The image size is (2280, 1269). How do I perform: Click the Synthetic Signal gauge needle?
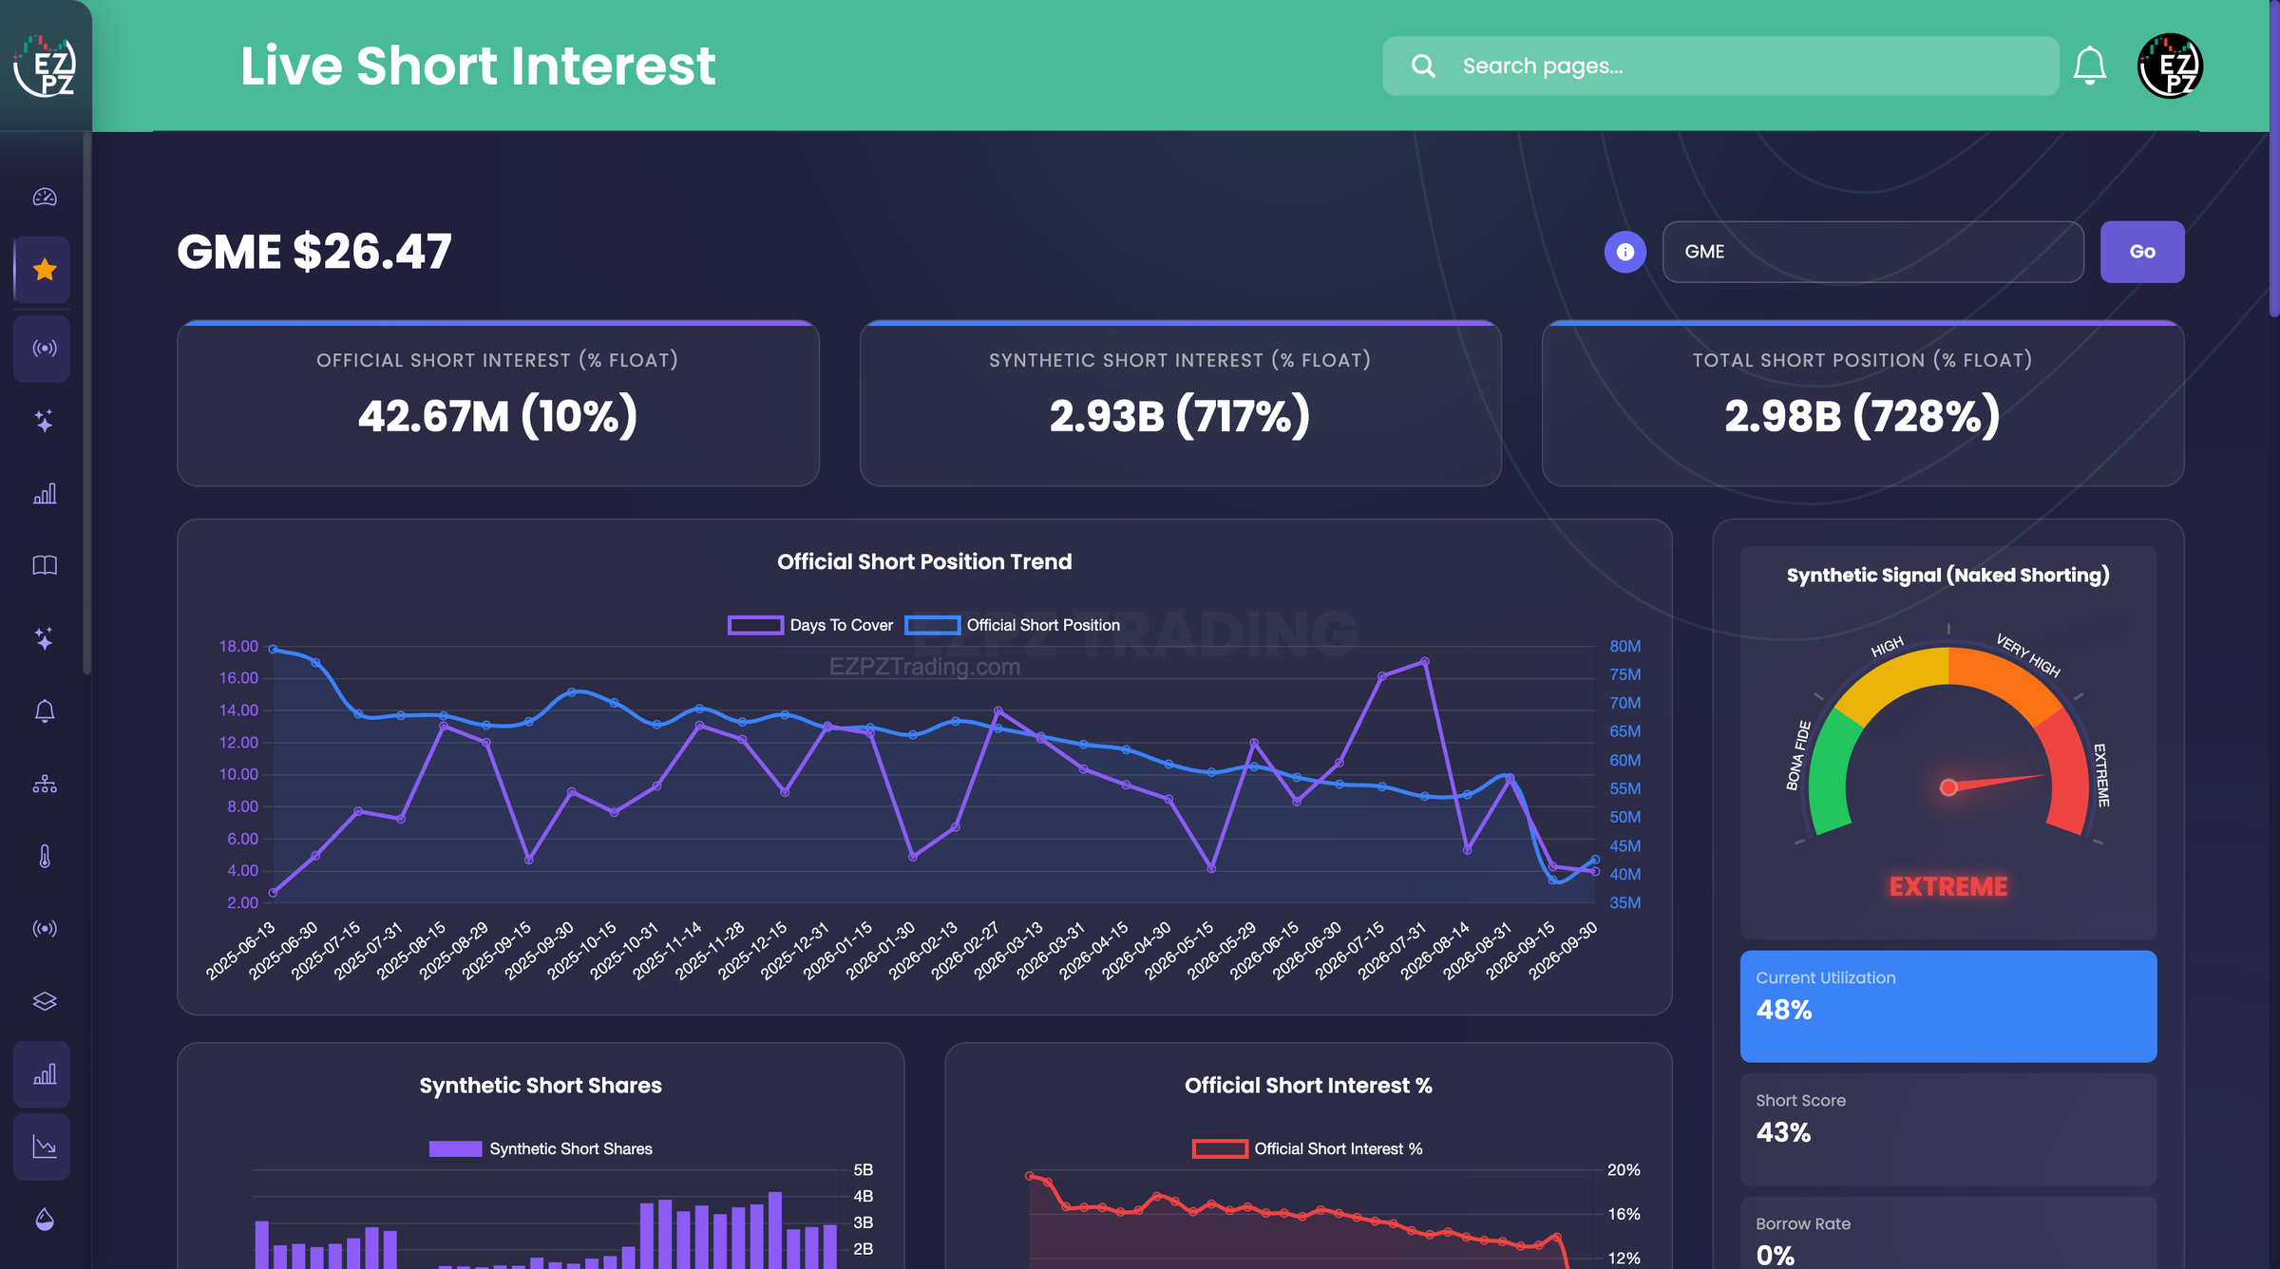[x=1993, y=782]
